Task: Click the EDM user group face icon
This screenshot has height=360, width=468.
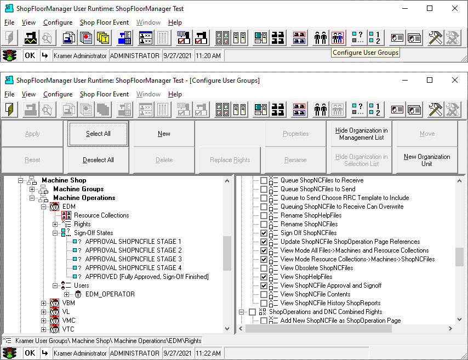Action: point(55,206)
